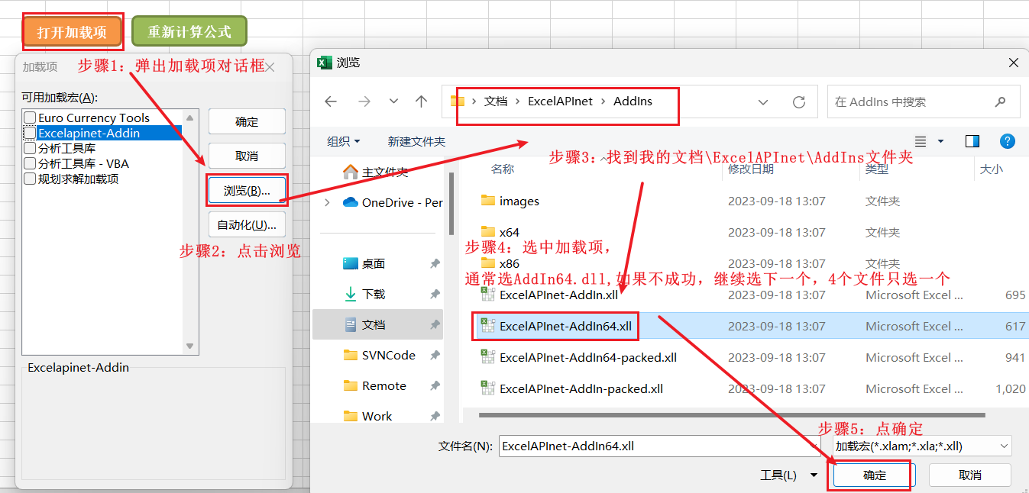1029x493 pixels.
Task: Tick the Euro Currency Tools checkbox
Action: pyautogui.click(x=31, y=118)
